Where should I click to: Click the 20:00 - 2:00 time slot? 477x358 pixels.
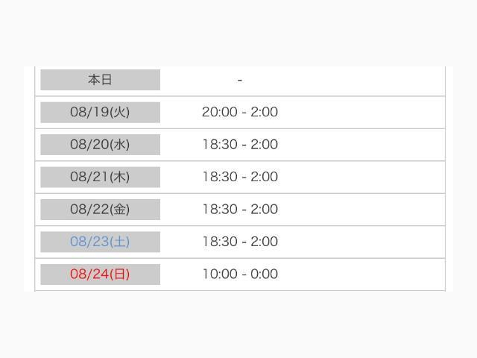coord(240,112)
